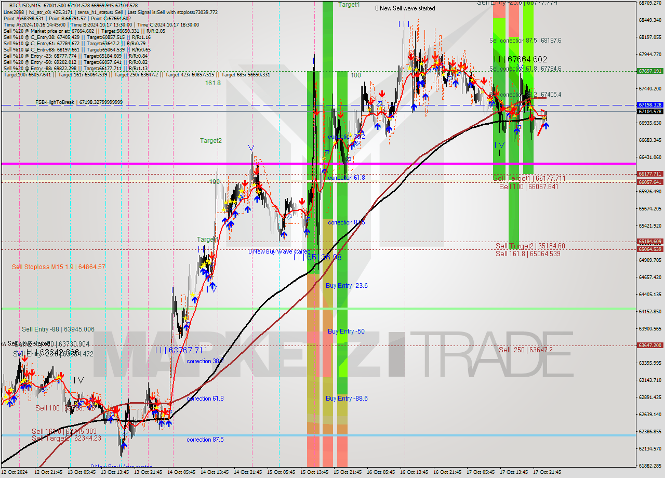Click the 'Sell %10 @ C_Entry88' line
665x478 pixels.
coord(77,49)
